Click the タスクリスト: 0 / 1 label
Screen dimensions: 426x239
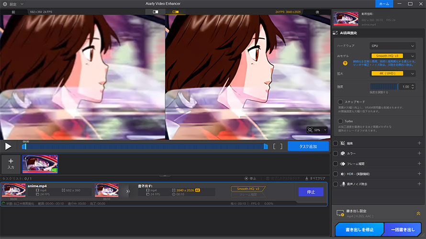(17, 179)
